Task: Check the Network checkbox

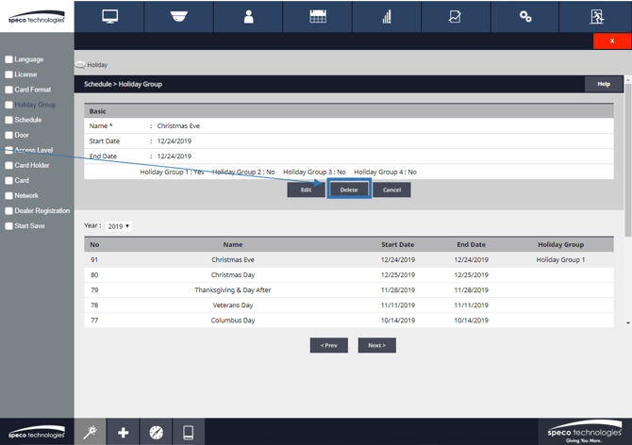Action: click(x=8, y=196)
